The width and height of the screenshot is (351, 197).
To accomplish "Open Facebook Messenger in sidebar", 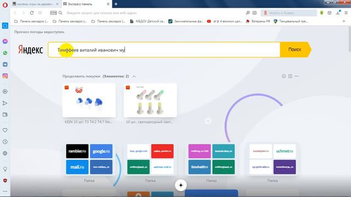I will (x=5, y=42).
